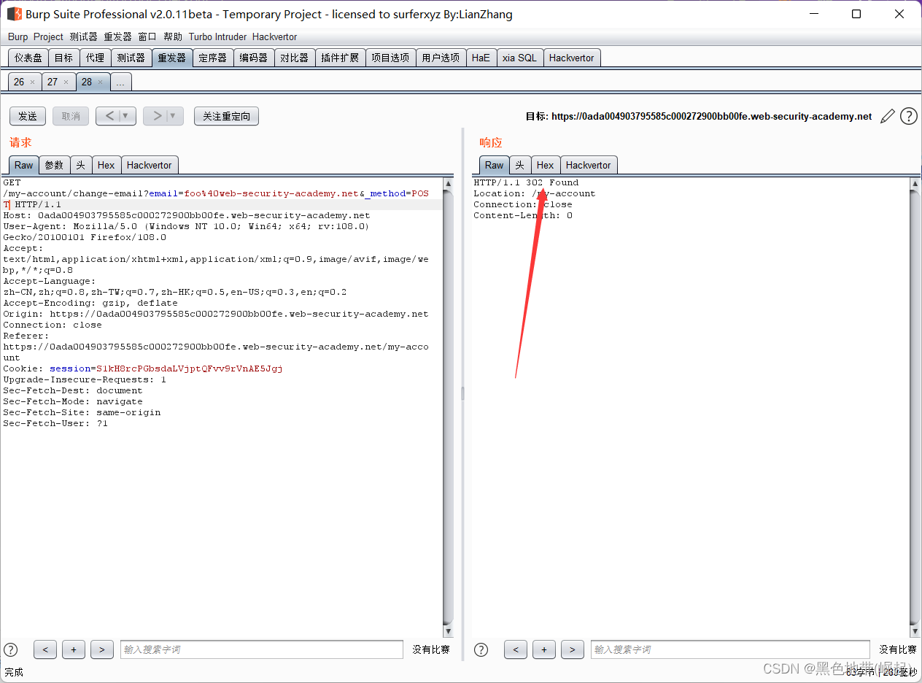Open the Project menu
This screenshot has height=683, width=922.
pyautogui.click(x=48, y=36)
